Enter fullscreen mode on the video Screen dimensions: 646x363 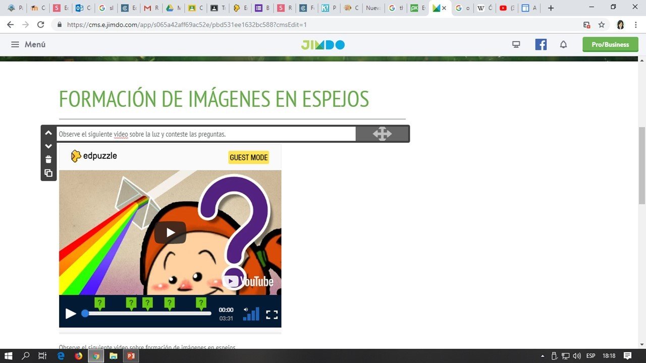coord(272,315)
